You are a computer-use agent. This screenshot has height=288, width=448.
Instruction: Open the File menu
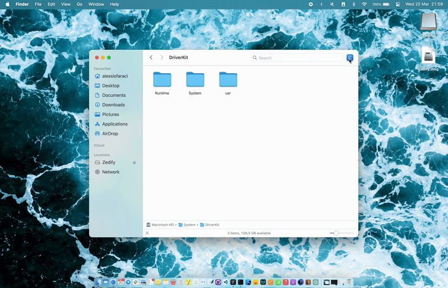coord(38,4)
